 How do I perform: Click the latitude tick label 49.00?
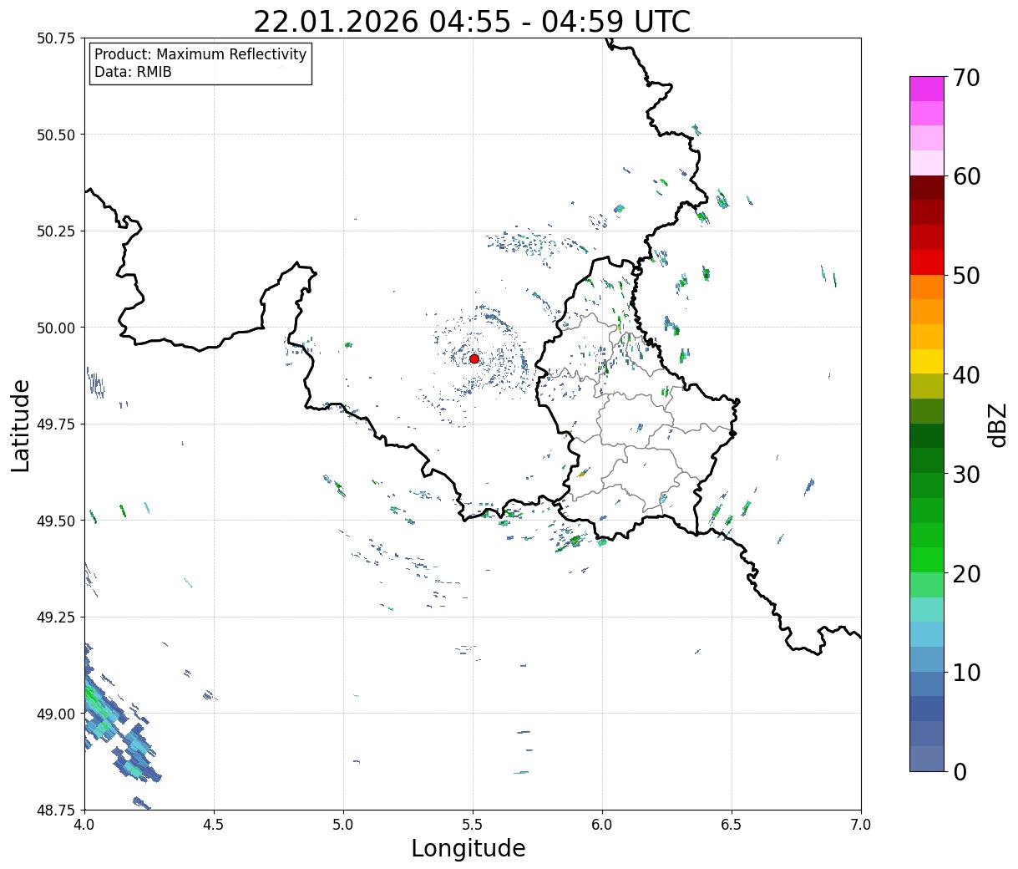pos(56,714)
